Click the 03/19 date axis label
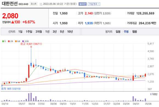The width and height of the screenshot is (159, 107). pyautogui.click(x=5, y=104)
